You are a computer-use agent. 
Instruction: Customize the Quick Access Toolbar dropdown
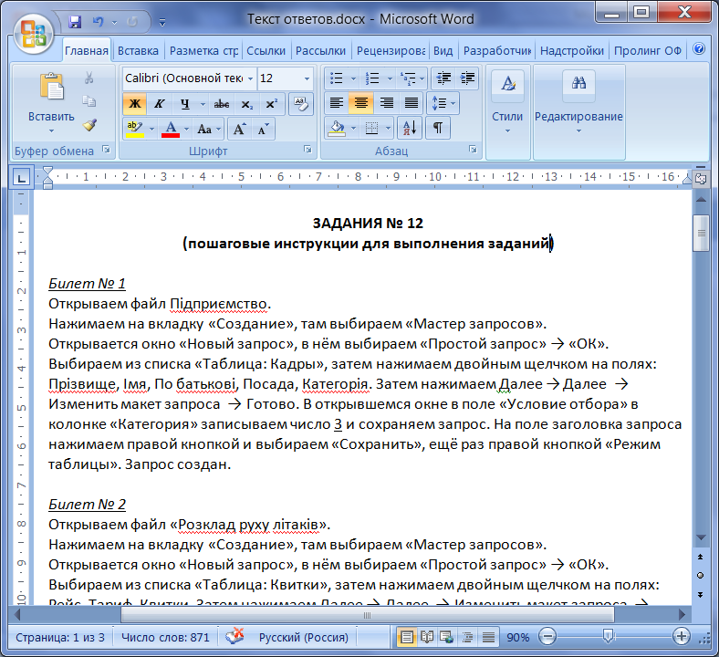click(162, 22)
